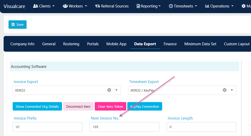The image size is (251, 136).
Task: Expand the Timesheets dropdown caret
Action: (196, 6)
